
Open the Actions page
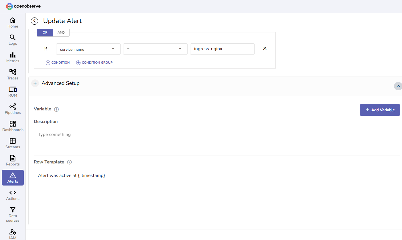tap(13, 195)
